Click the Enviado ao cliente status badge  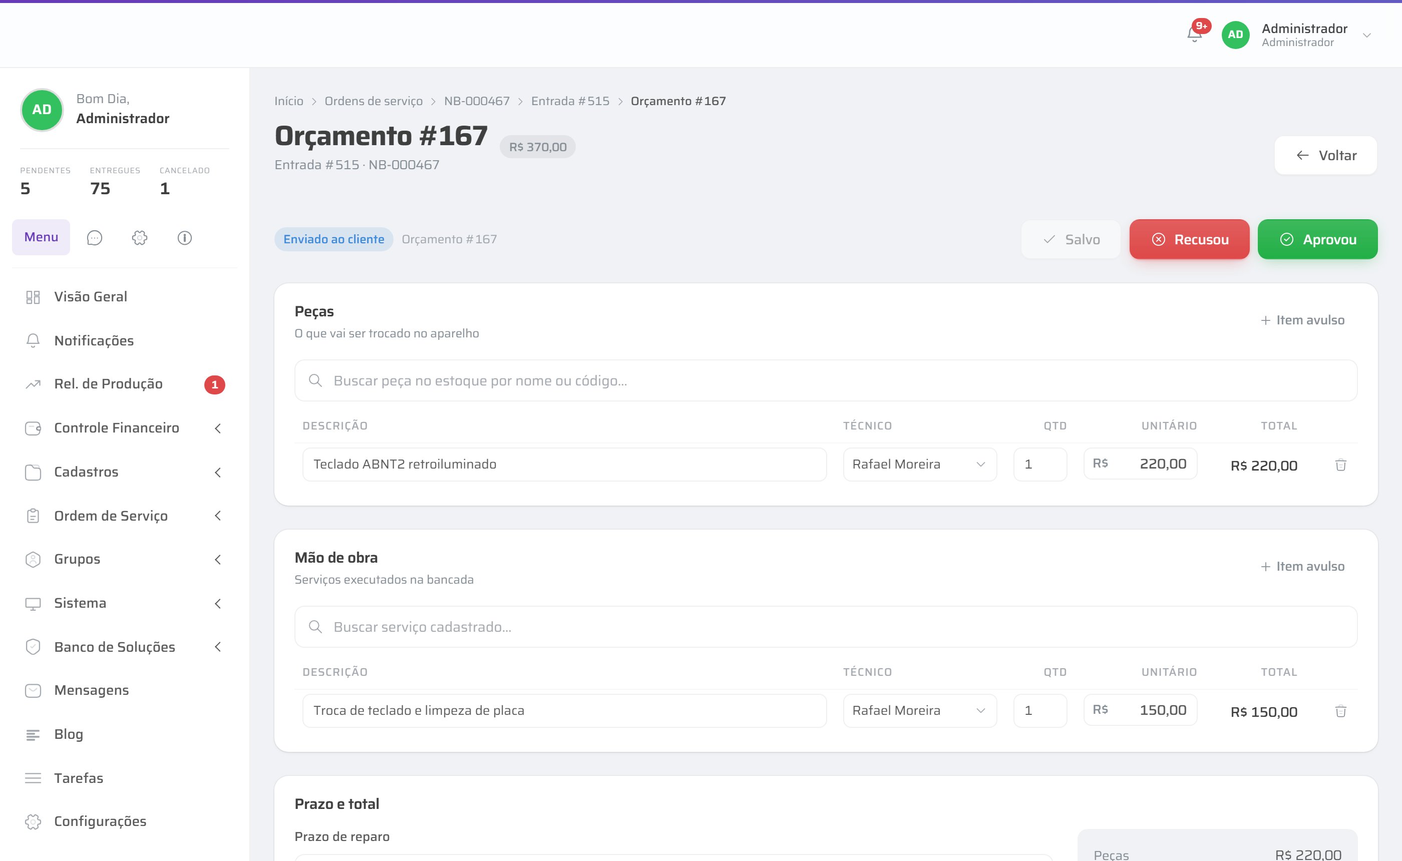coord(333,240)
